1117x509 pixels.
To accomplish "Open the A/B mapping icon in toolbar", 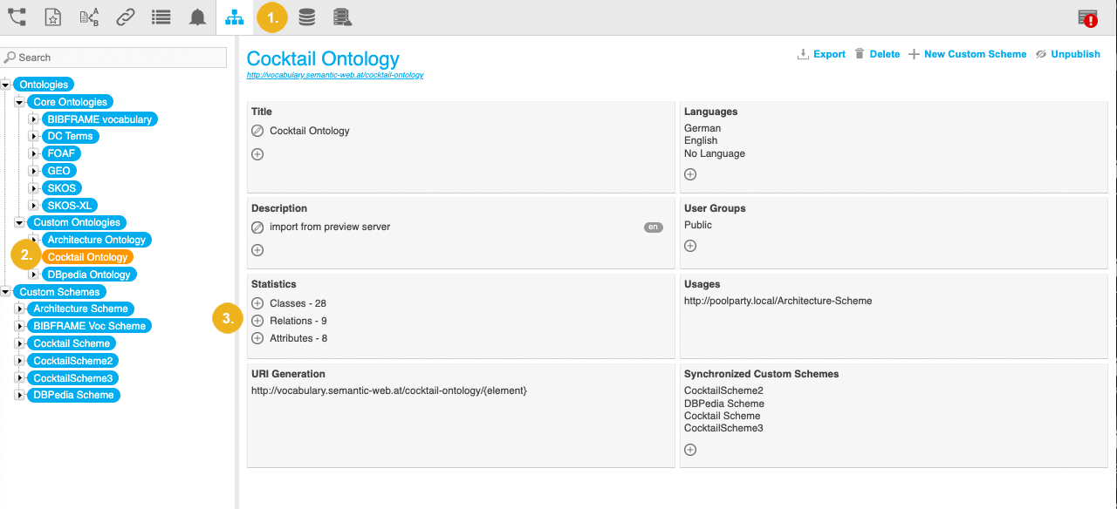I will [89, 17].
